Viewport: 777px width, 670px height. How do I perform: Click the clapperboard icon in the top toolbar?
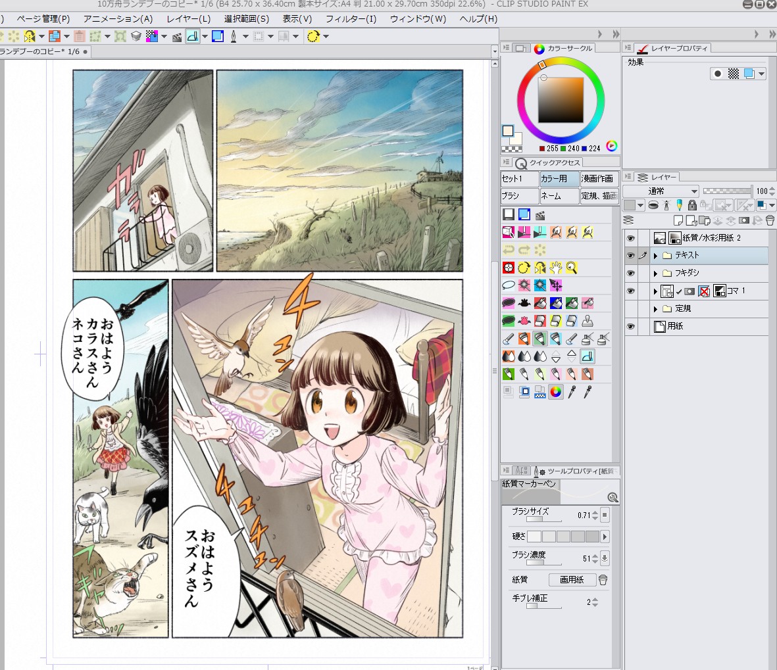[177, 37]
